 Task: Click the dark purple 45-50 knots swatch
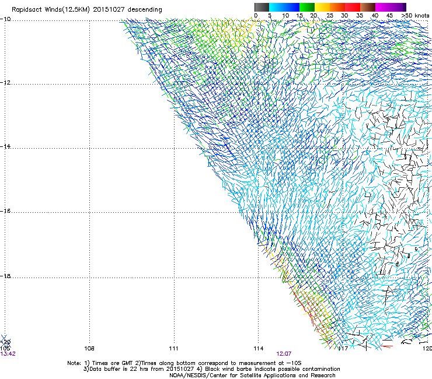click(x=398, y=7)
